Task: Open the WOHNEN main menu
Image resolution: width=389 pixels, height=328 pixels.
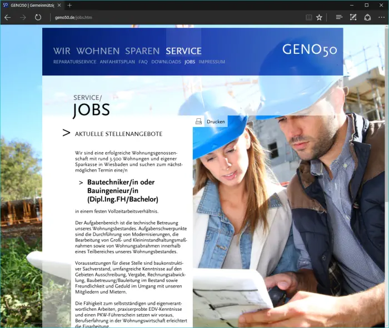Action: pyautogui.click(x=98, y=51)
